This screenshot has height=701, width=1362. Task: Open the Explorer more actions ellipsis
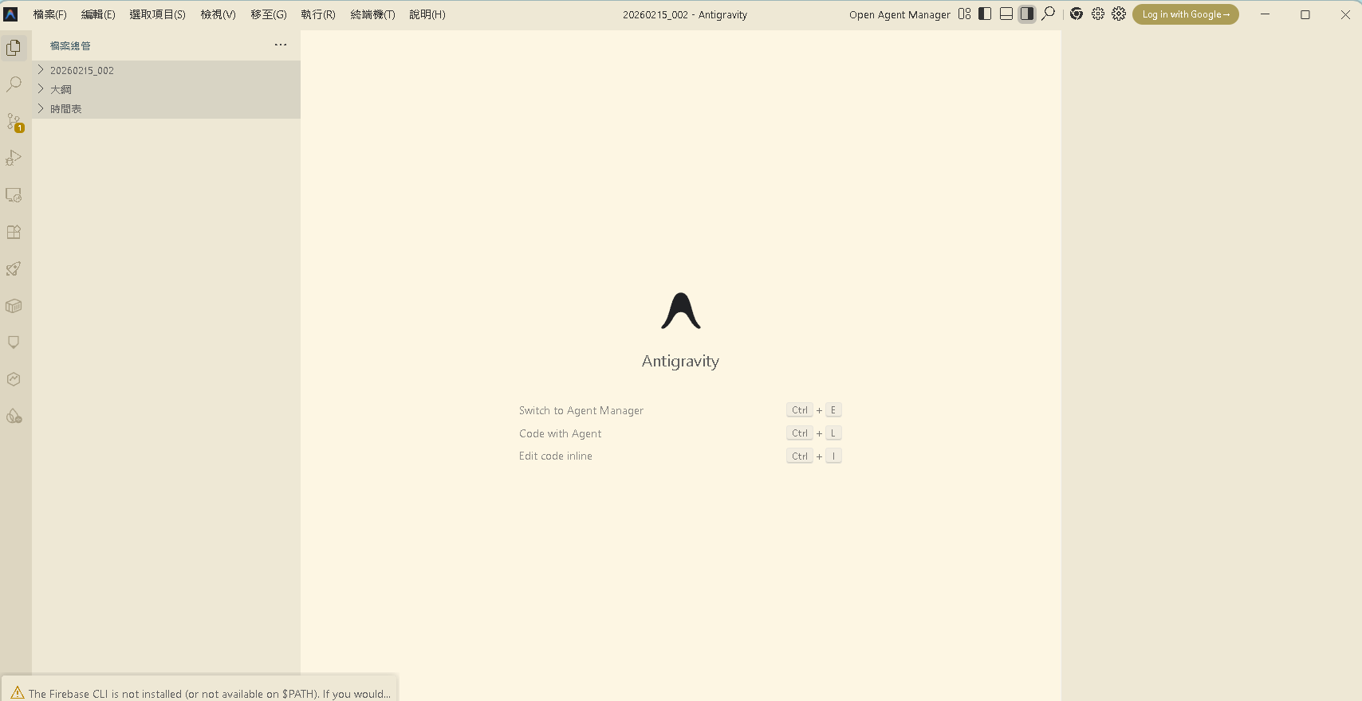point(281,45)
